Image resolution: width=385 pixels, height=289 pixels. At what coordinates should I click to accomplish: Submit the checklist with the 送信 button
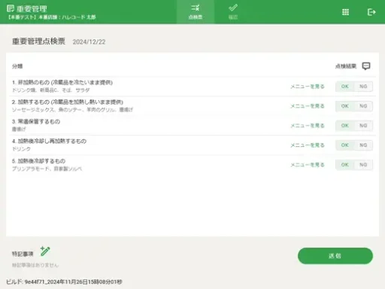click(335, 256)
